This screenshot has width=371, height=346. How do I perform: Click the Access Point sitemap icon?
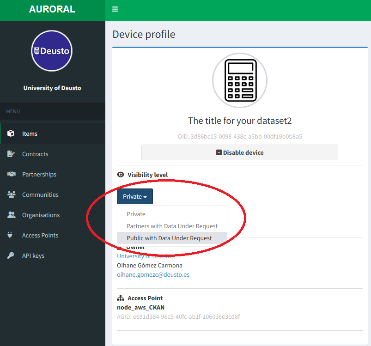[121, 298]
